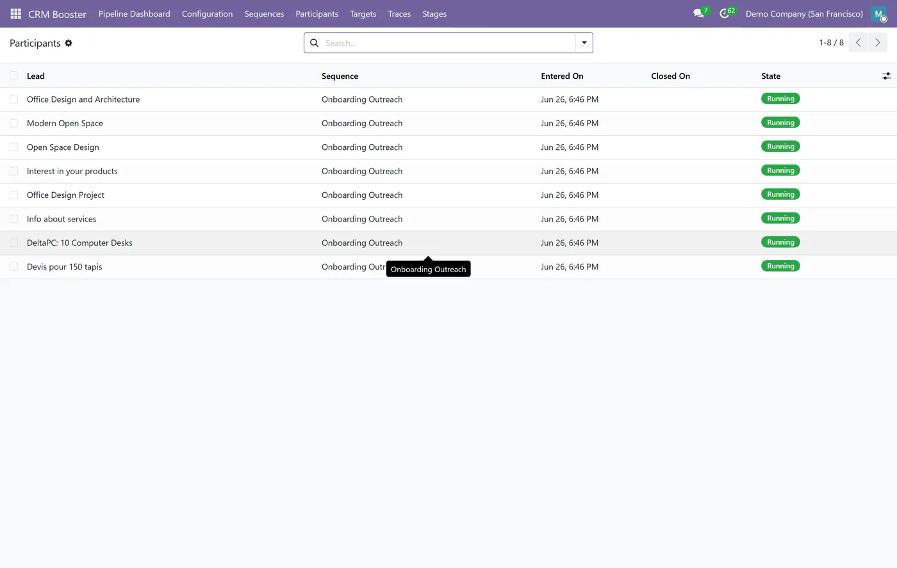Click Running badge for Interest in your products
The width and height of the screenshot is (897, 568).
point(780,170)
